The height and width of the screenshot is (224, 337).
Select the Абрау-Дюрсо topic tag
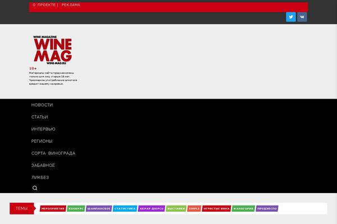point(152,208)
